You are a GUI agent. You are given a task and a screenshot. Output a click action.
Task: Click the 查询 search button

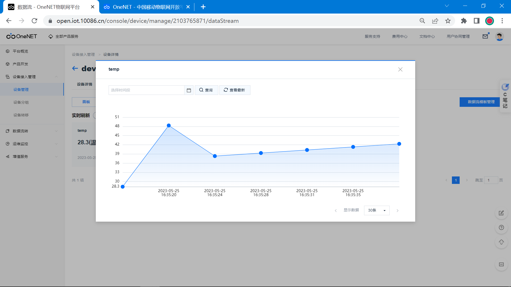tap(206, 90)
